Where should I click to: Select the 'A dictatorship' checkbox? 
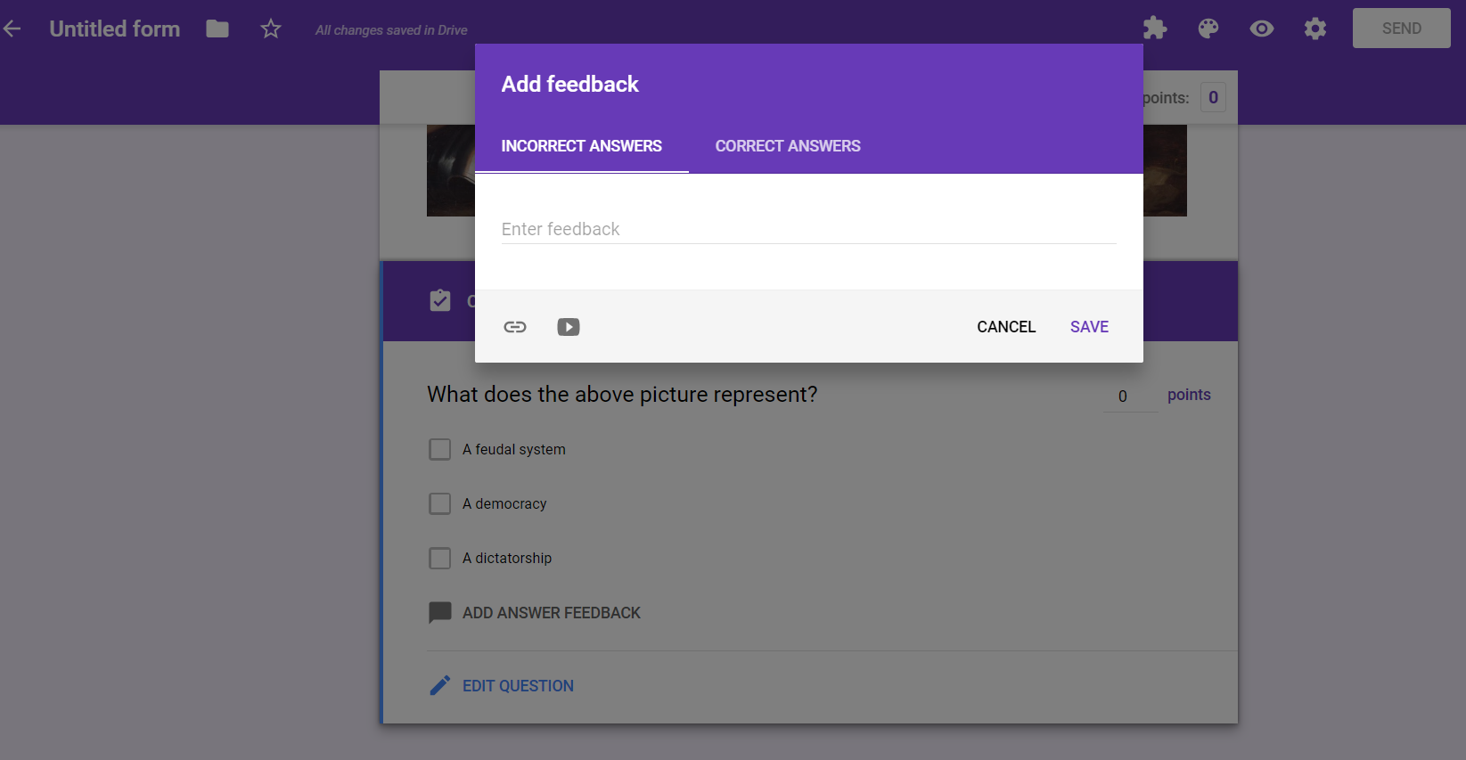[440, 558]
